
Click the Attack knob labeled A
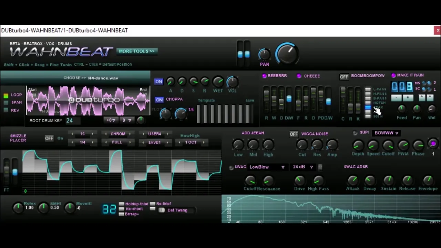(x=170, y=82)
